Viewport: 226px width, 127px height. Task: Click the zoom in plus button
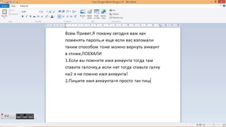(x=224, y=125)
